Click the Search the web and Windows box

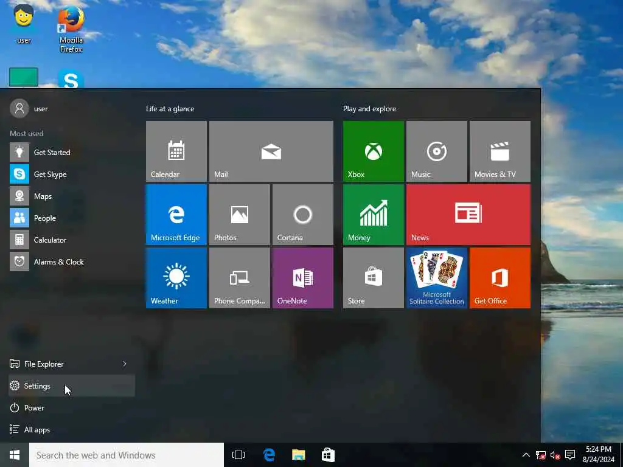point(127,455)
